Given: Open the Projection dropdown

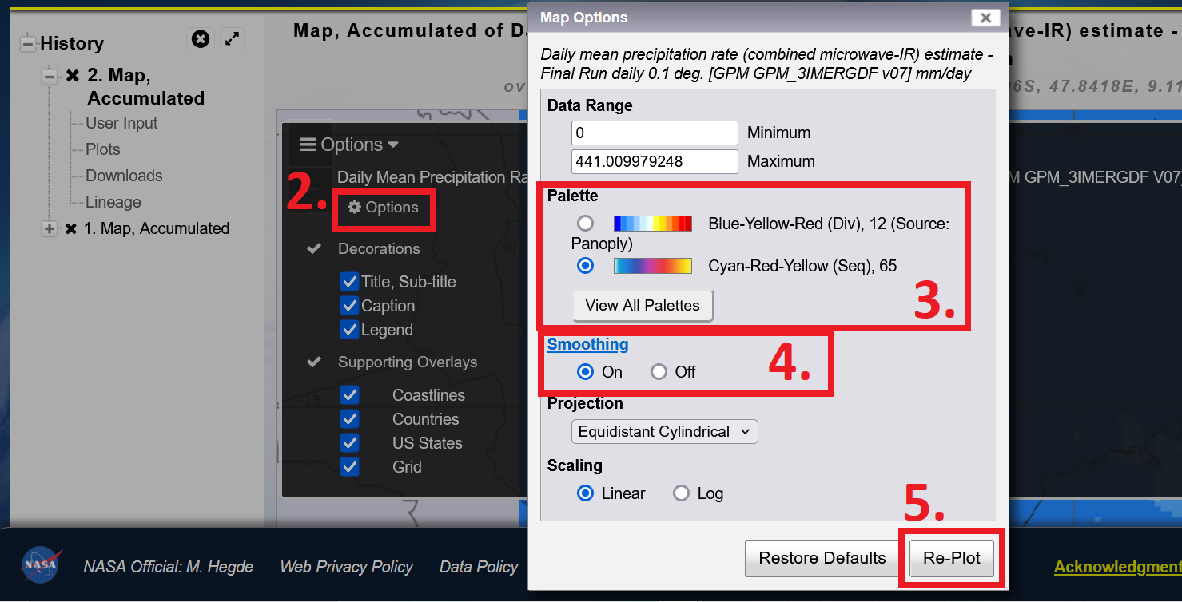Looking at the screenshot, I should [664, 432].
